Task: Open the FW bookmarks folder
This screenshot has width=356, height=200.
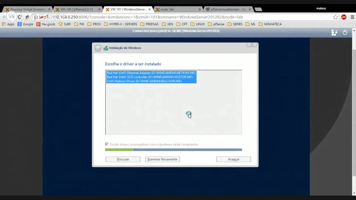Action: click(79, 24)
